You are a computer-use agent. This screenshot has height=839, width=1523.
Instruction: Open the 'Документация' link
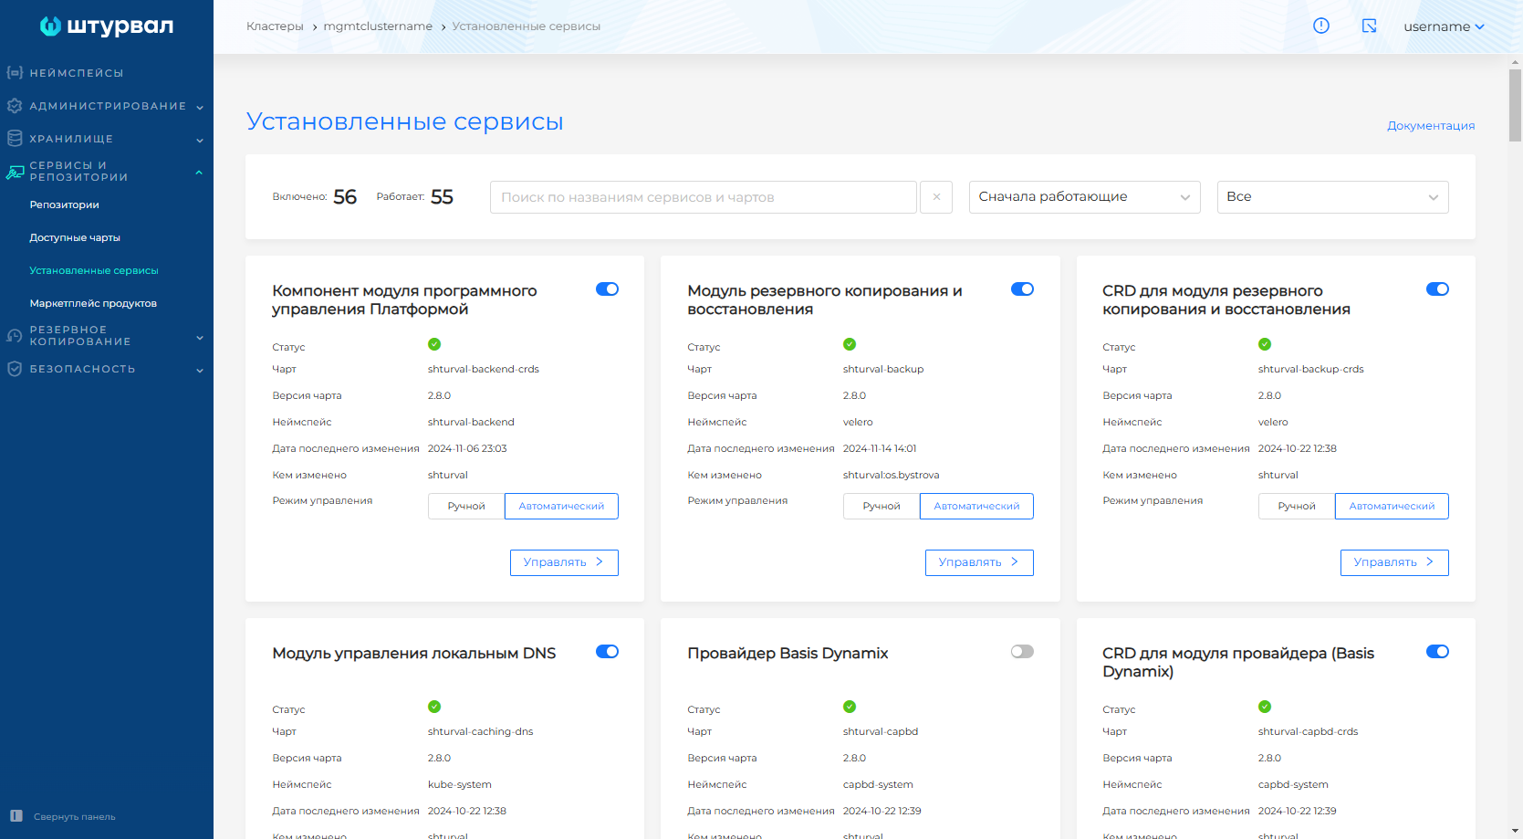point(1430,126)
